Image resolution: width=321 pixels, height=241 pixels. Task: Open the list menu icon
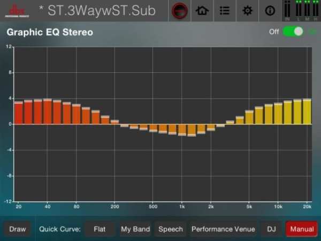pos(225,11)
